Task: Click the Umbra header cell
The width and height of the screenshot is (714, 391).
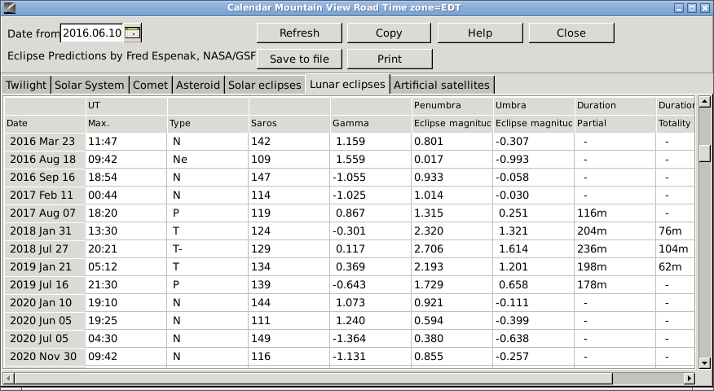Action: pyautogui.click(x=534, y=105)
